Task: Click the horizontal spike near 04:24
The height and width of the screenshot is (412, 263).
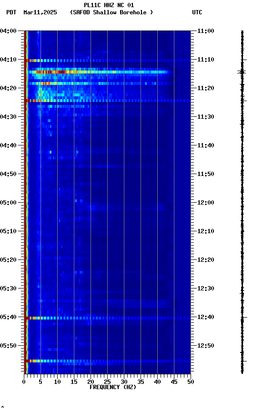Action: (108, 101)
